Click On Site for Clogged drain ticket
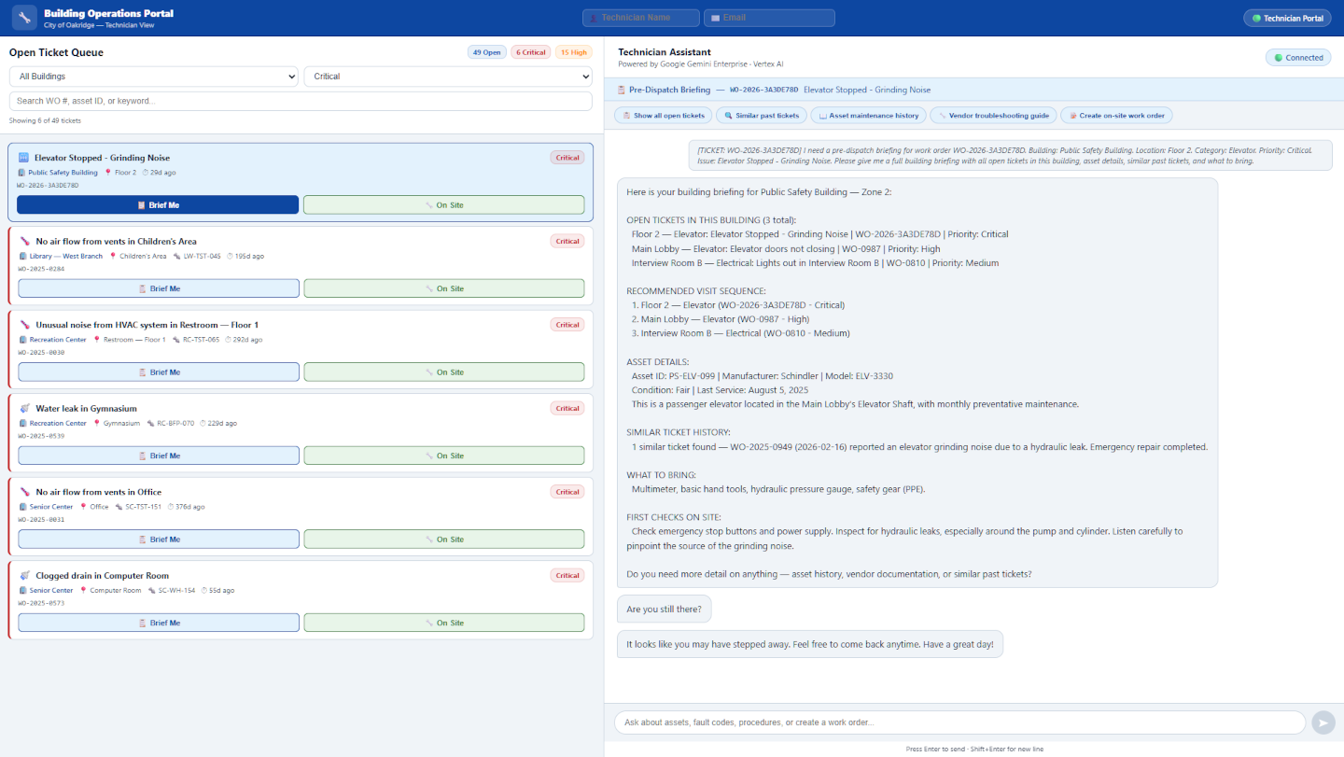 444,623
